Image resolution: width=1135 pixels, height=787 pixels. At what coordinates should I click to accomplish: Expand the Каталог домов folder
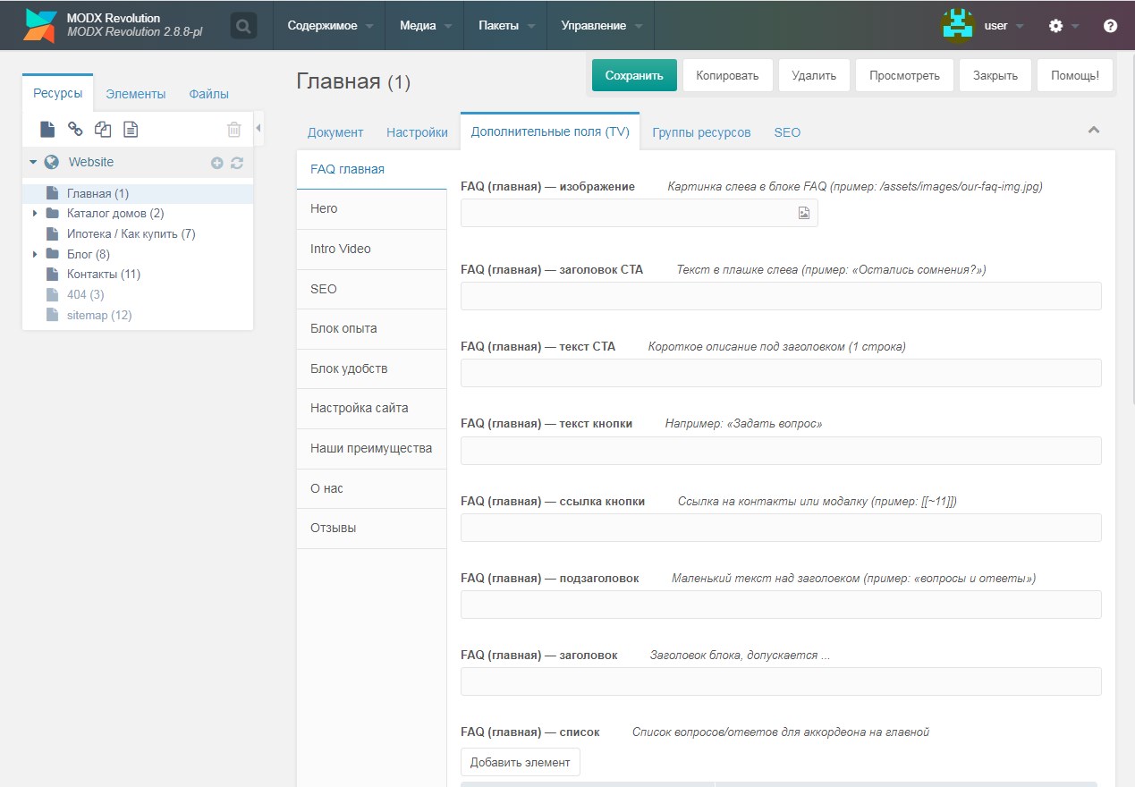pyautogui.click(x=35, y=214)
